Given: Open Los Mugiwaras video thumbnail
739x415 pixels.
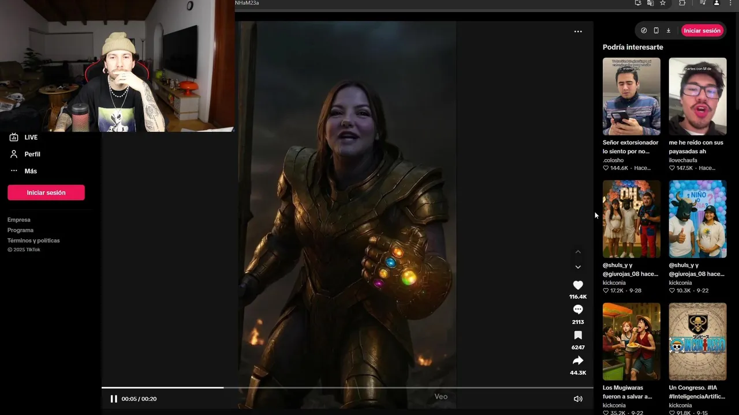Looking at the screenshot, I should (632, 342).
